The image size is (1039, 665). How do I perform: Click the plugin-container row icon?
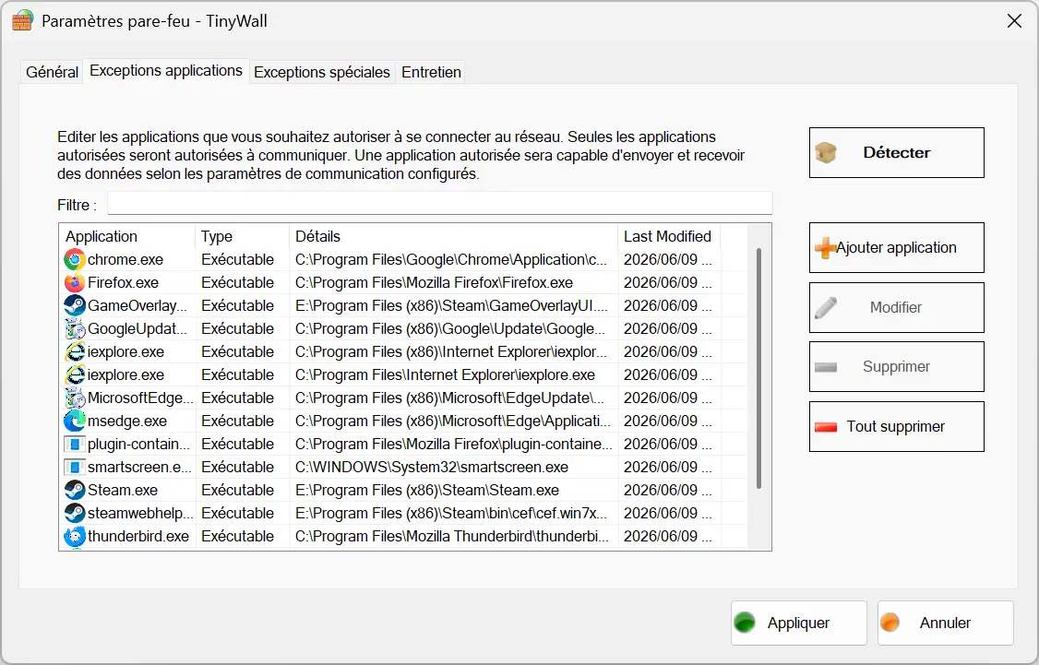tap(75, 445)
